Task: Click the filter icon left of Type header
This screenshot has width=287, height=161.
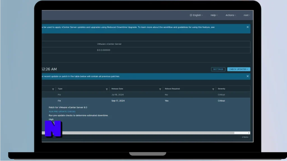Action: click(x=53, y=89)
